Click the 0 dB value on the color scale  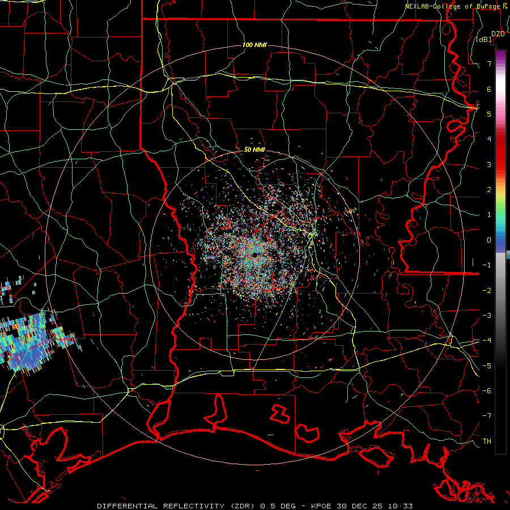489,240
